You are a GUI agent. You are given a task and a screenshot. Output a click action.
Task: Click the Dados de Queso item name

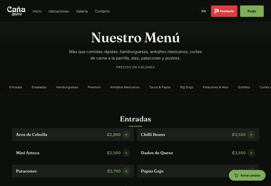pos(157,153)
